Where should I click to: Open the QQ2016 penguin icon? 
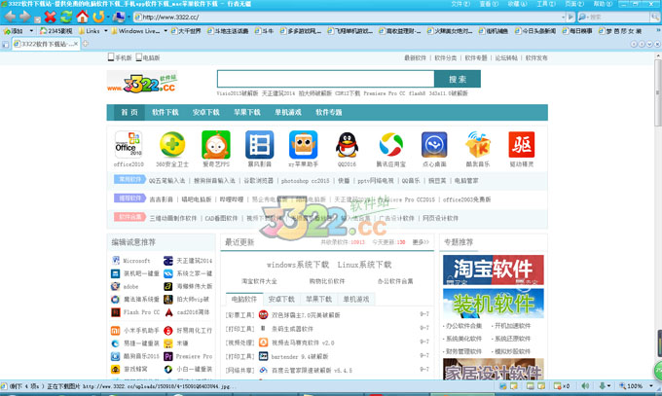tap(347, 144)
